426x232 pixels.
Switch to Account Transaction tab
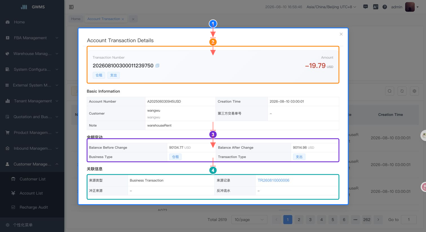(104, 19)
